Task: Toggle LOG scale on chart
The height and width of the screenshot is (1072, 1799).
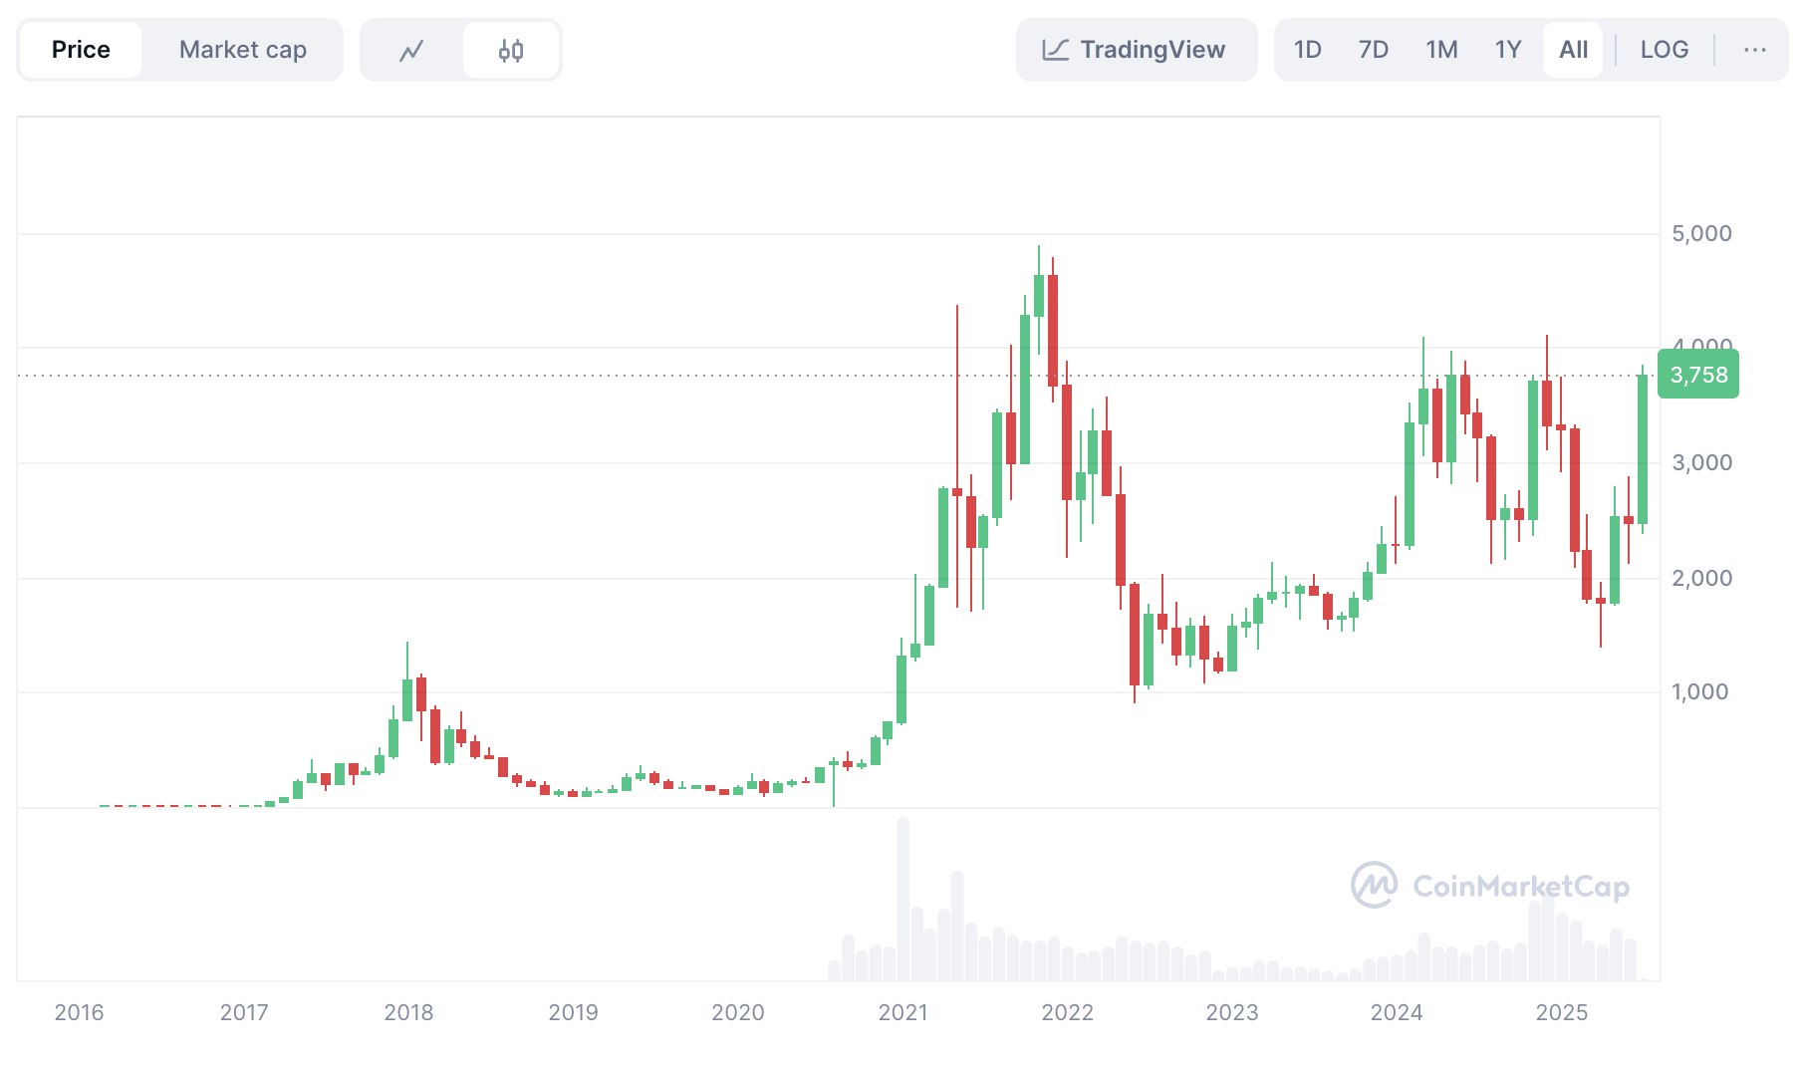Action: click(1664, 50)
